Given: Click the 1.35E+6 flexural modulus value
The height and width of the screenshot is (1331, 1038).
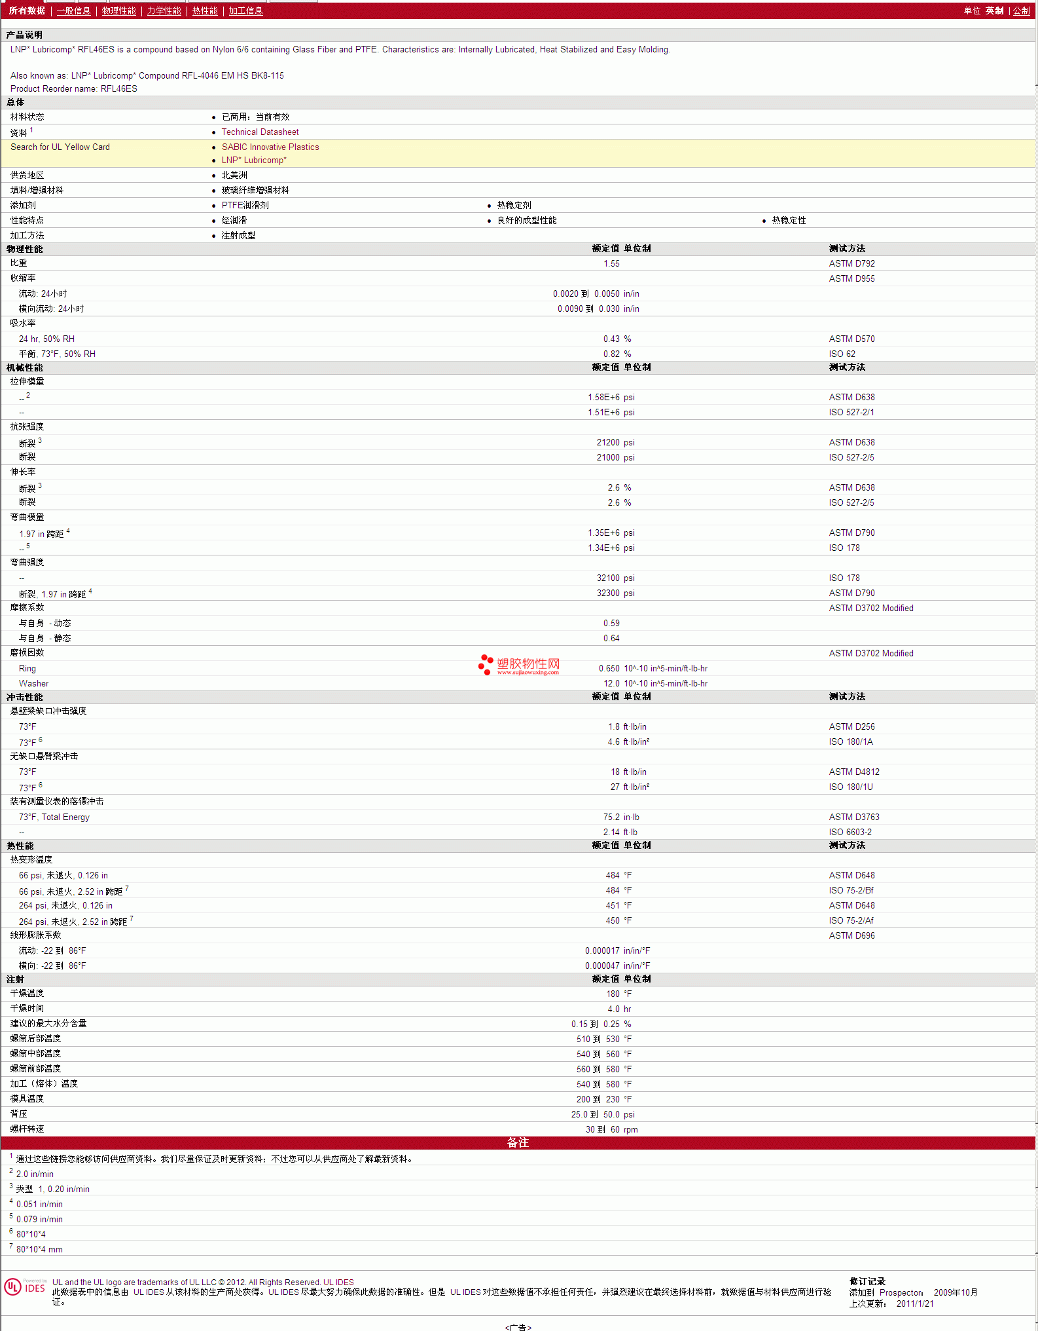Looking at the screenshot, I should [603, 533].
